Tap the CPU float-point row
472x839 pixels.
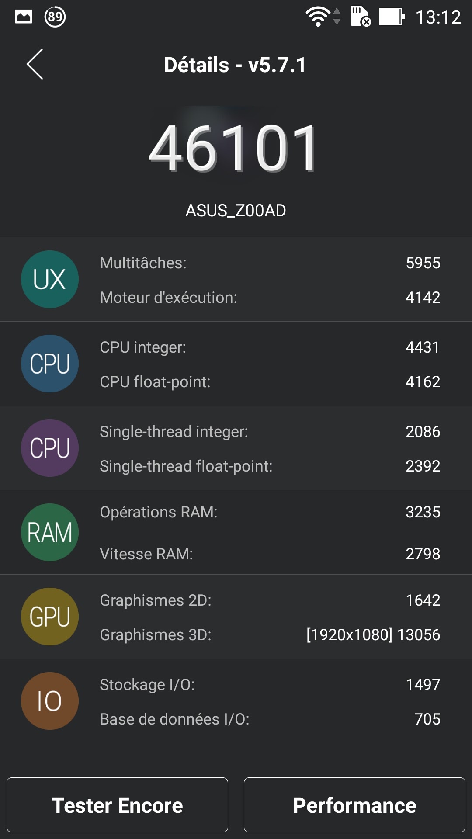tap(270, 381)
